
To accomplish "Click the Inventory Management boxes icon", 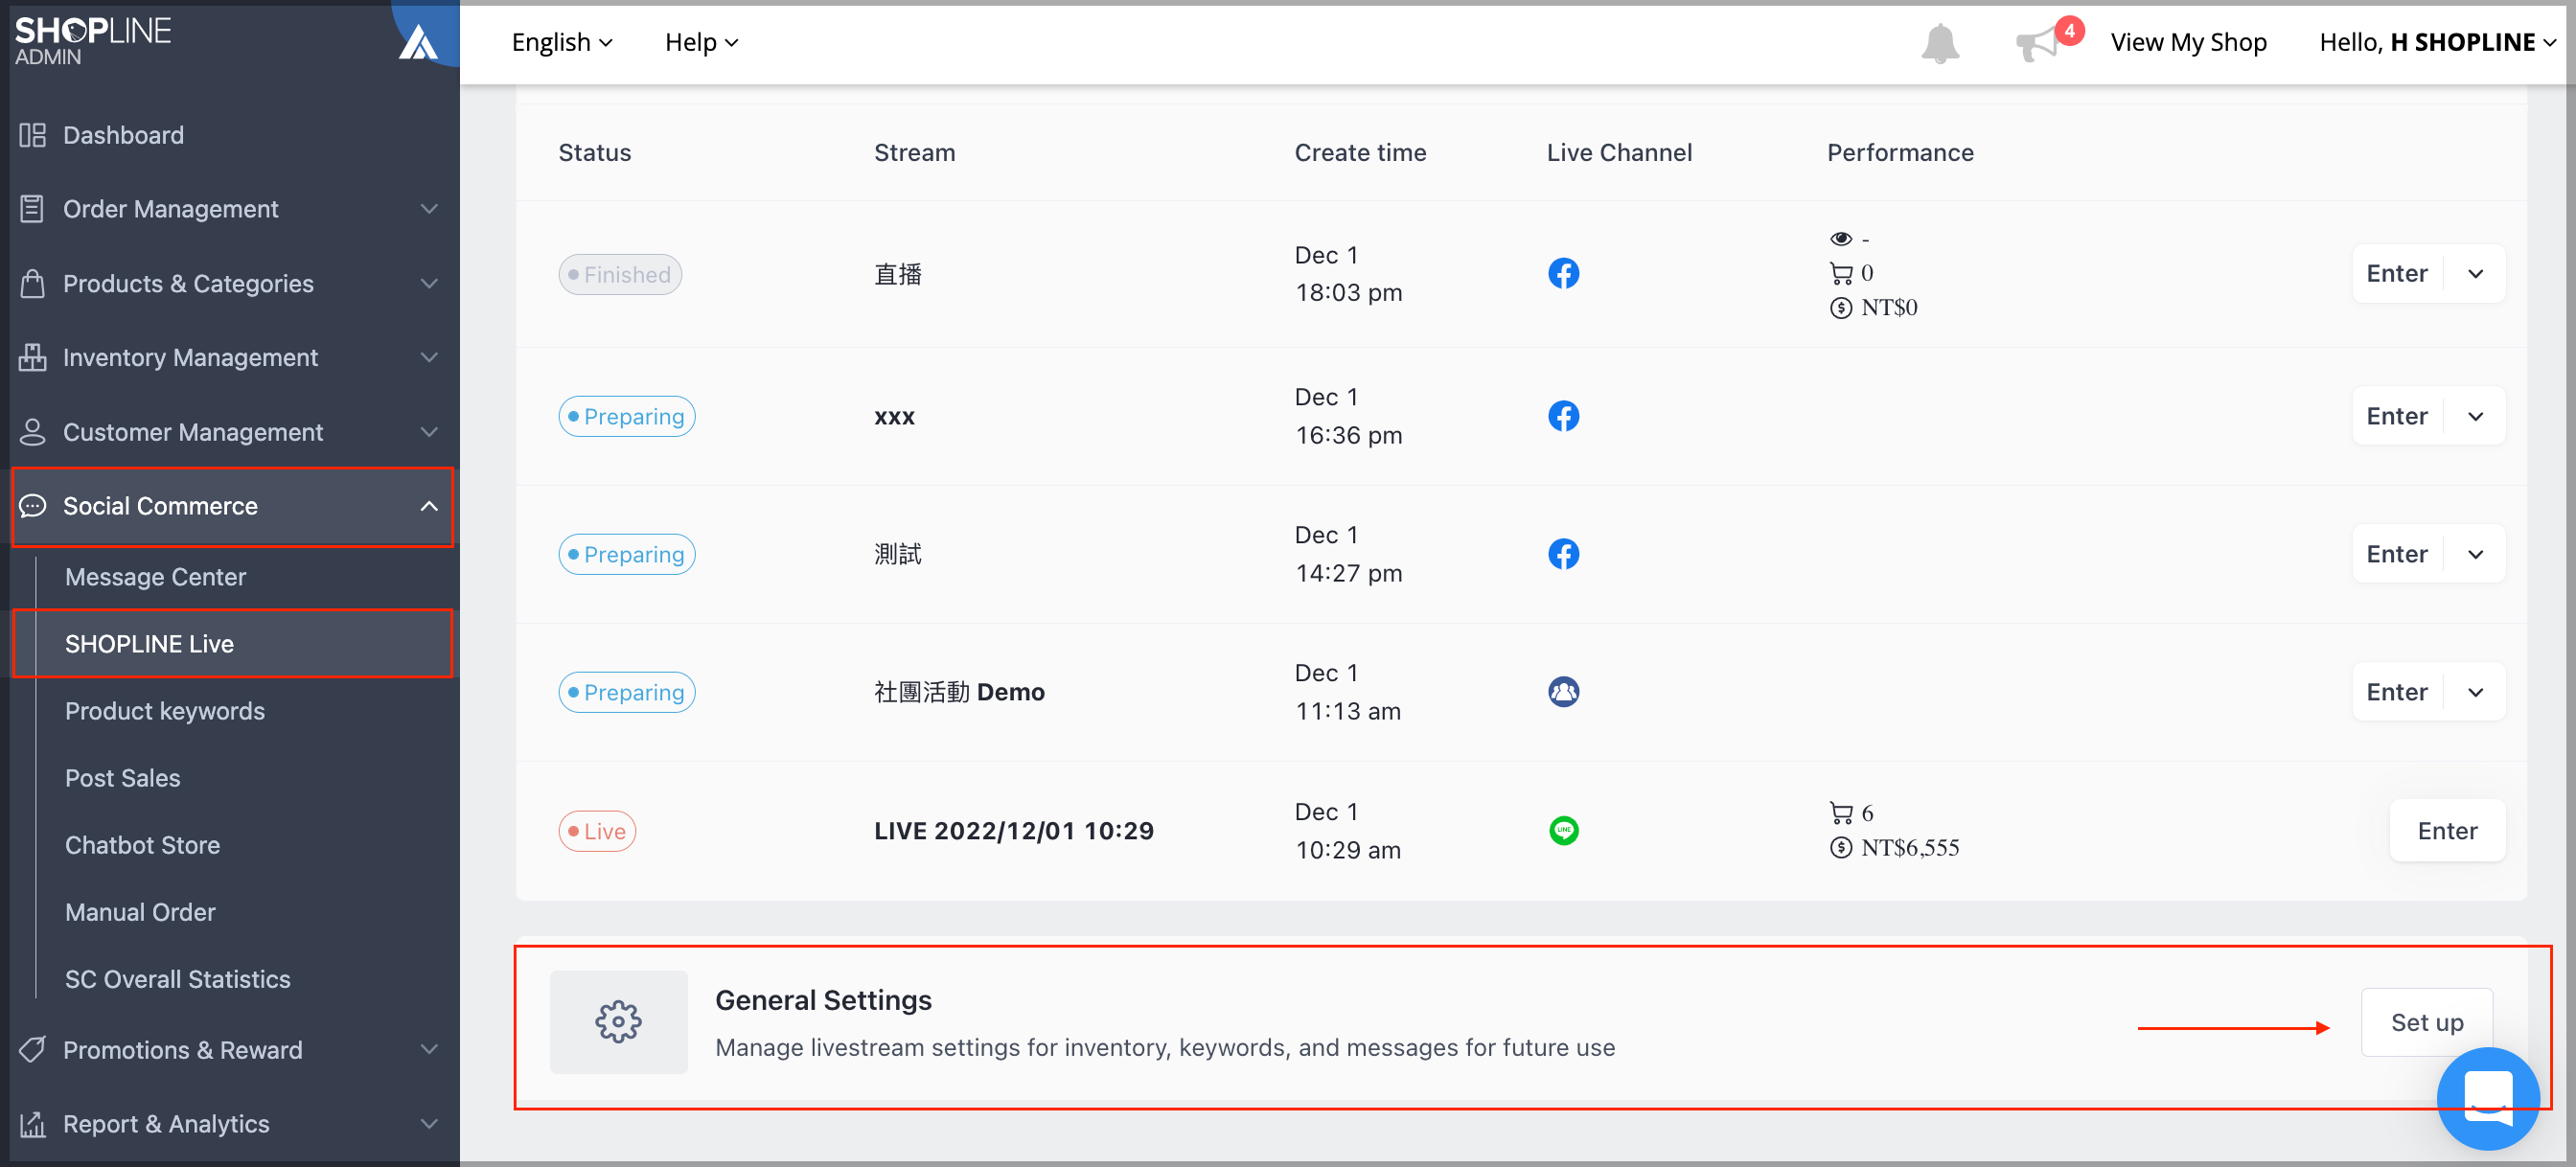I will [x=32, y=357].
